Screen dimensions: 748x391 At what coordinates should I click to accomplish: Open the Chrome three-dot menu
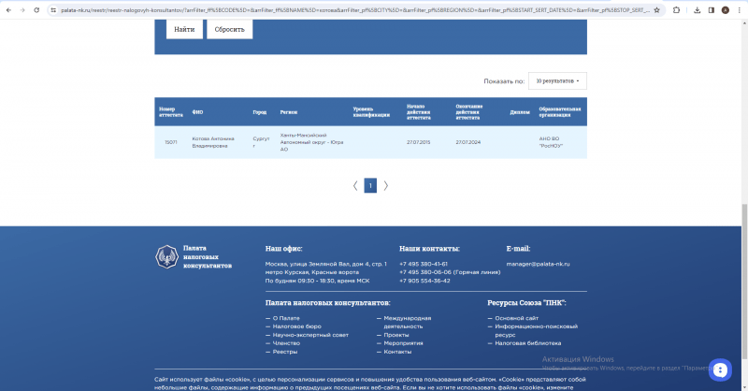[739, 9]
